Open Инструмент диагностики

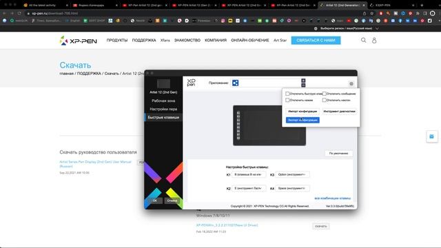(x=340, y=112)
